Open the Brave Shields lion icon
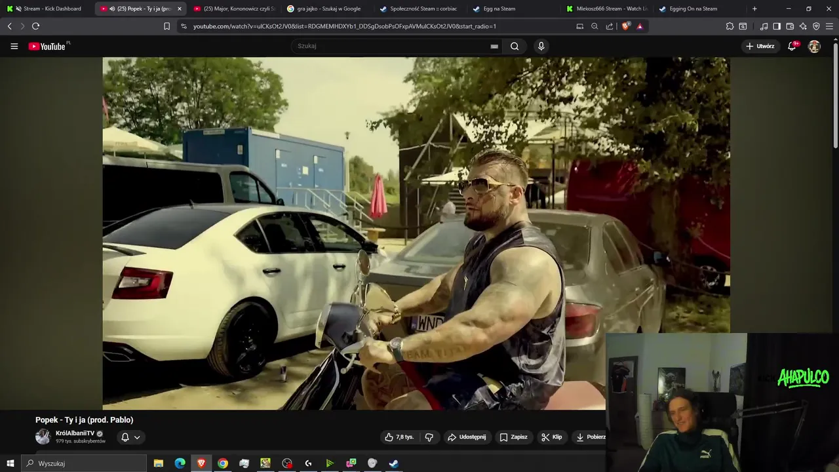 click(x=625, y=26)
